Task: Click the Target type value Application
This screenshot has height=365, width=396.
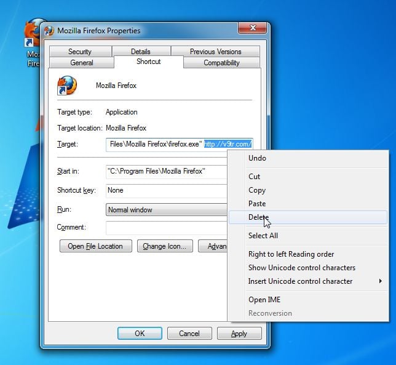Action: click(x=122, y=112)
